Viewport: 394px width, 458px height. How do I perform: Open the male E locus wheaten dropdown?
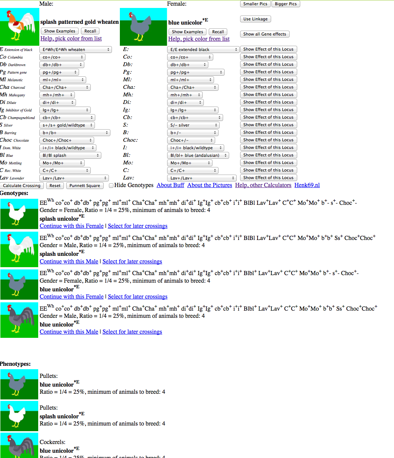click(x=76, y=50)
